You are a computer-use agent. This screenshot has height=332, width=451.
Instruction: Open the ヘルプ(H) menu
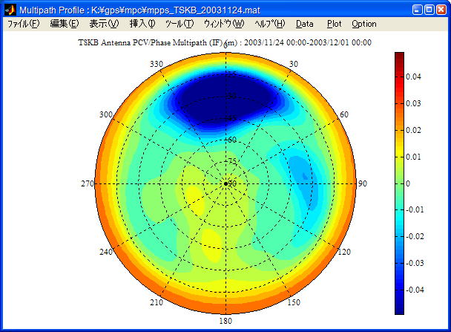[x=269, y=24]
